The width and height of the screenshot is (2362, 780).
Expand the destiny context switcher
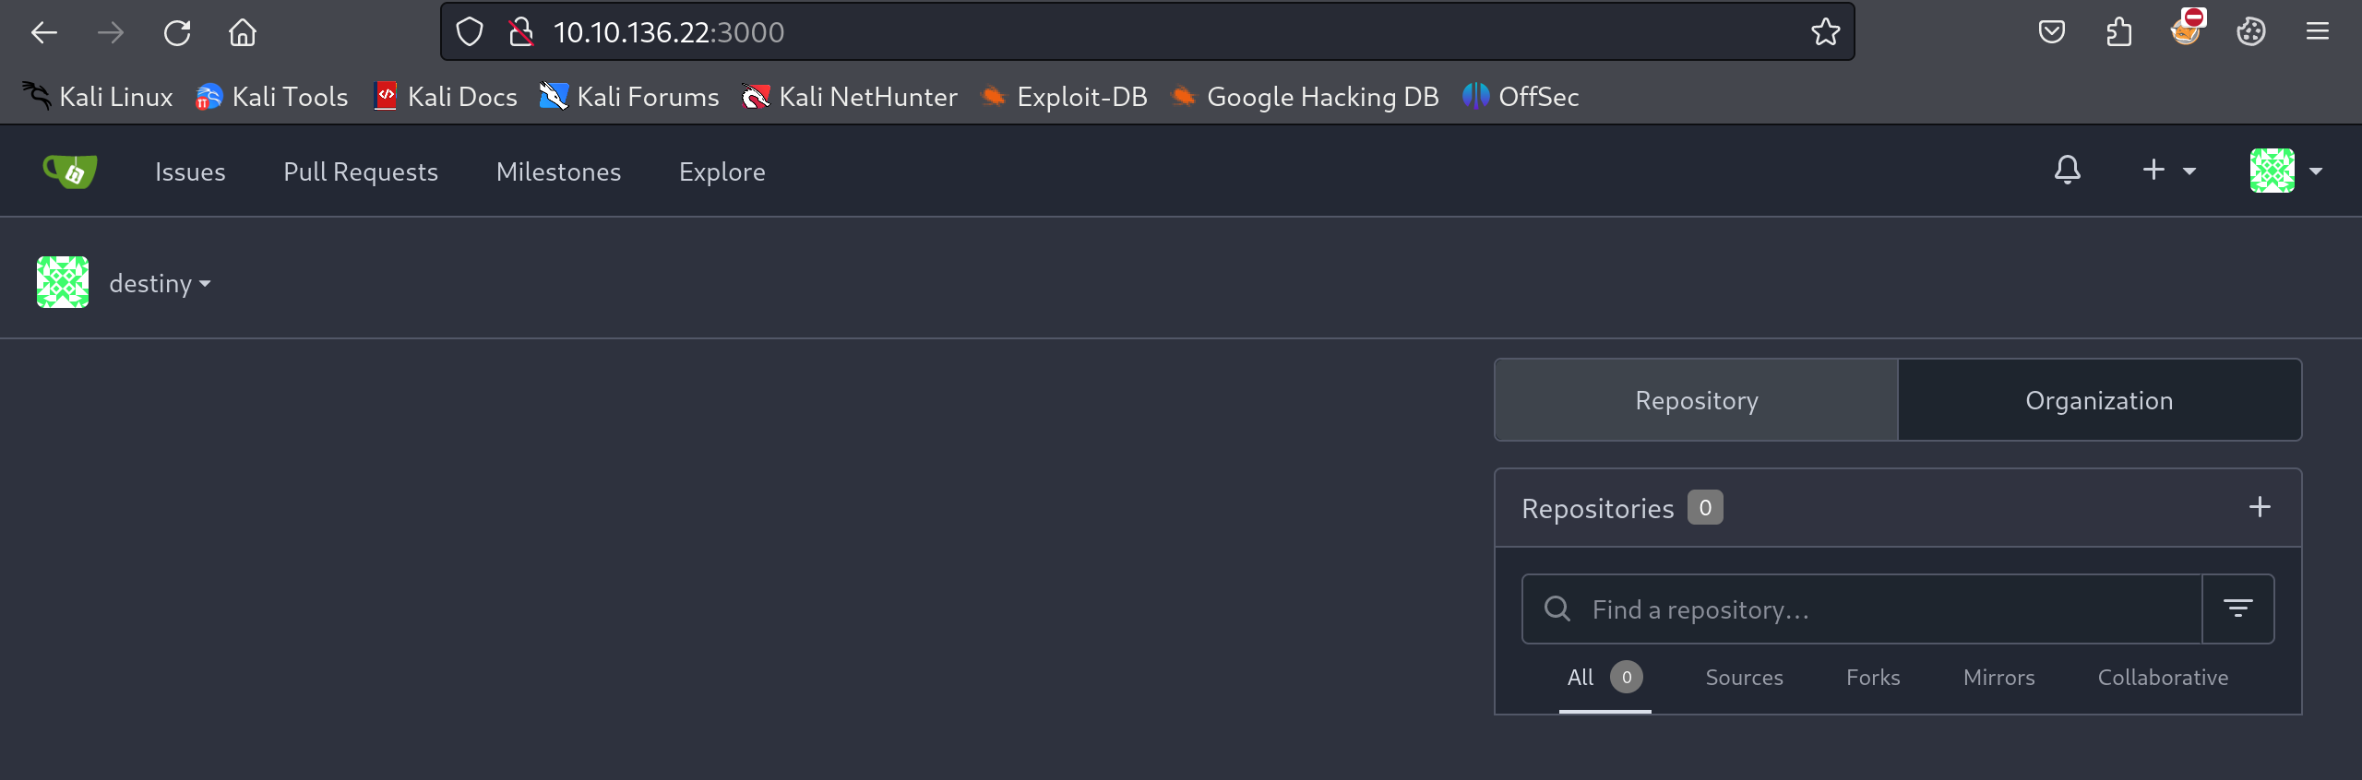click(160, 283)
